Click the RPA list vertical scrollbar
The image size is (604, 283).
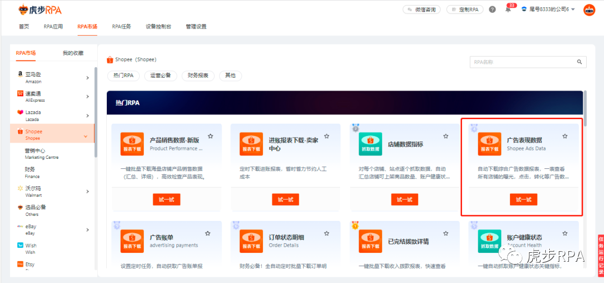coord(586,109)
